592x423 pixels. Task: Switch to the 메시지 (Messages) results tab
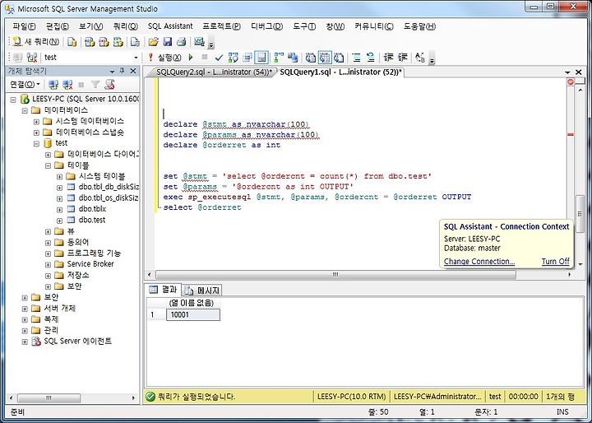click(202, 291)
